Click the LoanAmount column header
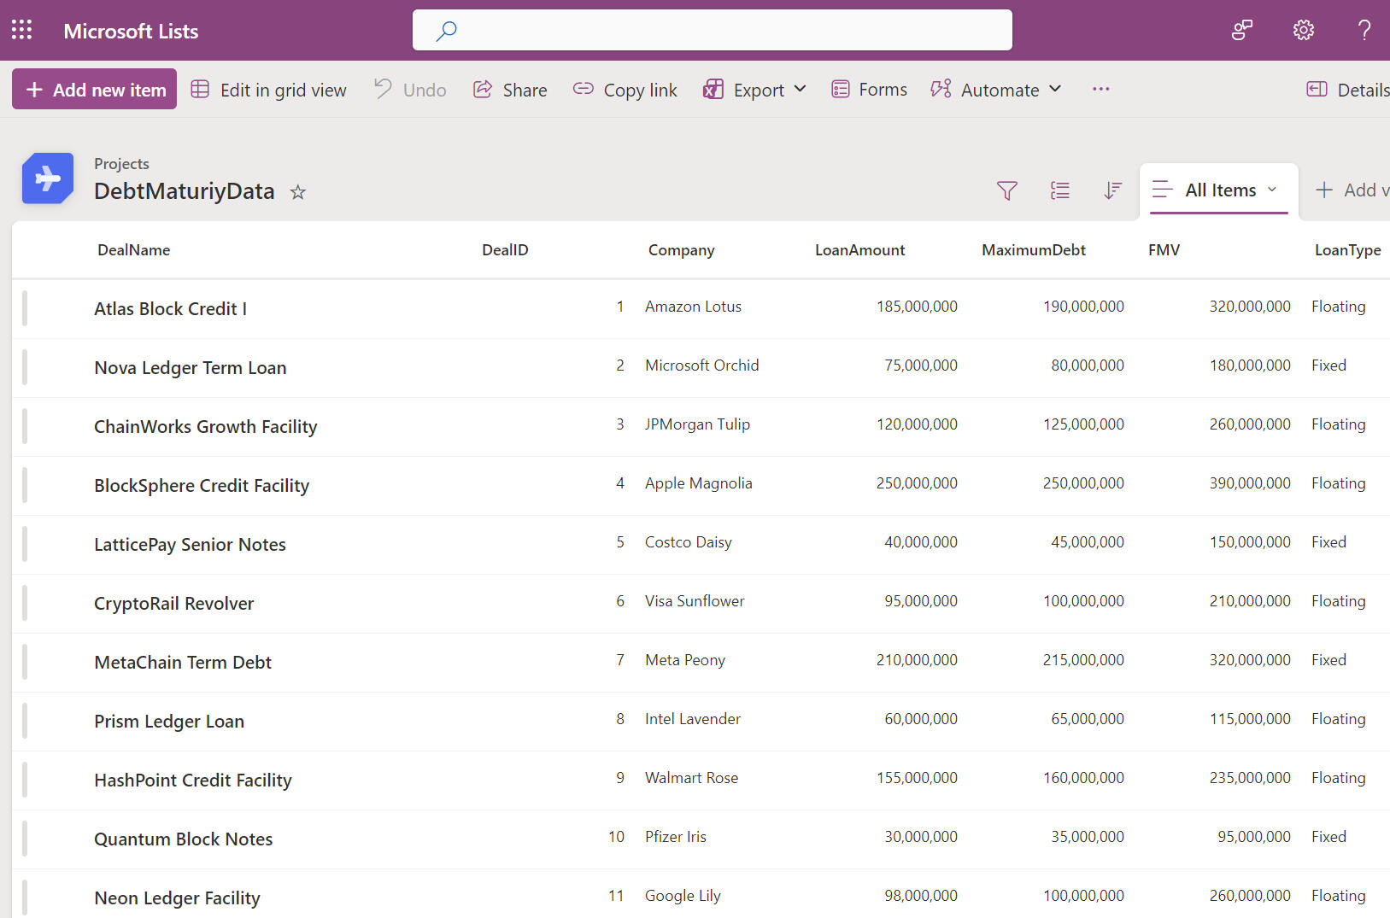Image resolution: width=1390 pixels, height=918 pixels. coord(859,250)
